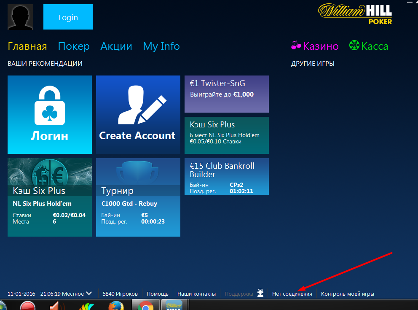This screenshot has width=418, height=310.
Task: Click the William Hill Poker logo
Action: click(x=355, y=14)
